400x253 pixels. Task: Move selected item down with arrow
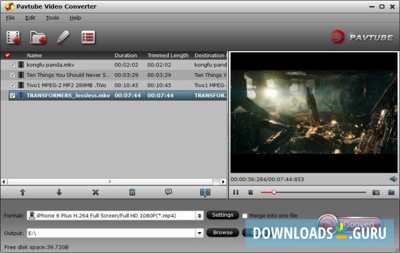click(x=59, y=192)
